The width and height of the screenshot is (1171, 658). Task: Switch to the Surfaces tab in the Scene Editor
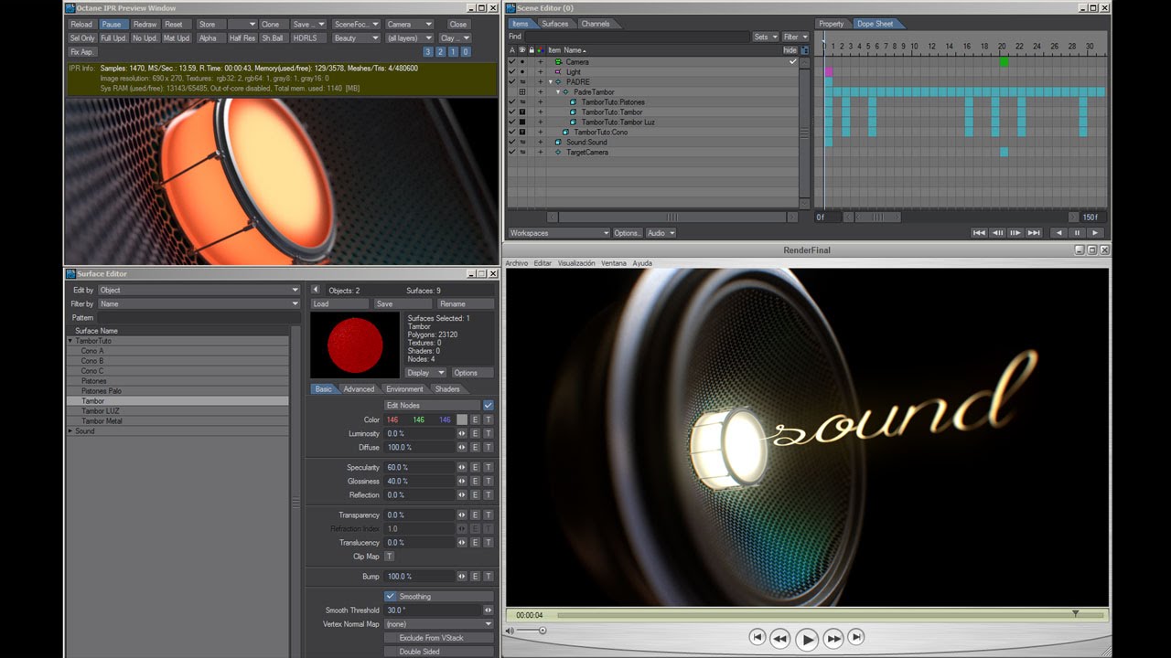coord(554,24)
